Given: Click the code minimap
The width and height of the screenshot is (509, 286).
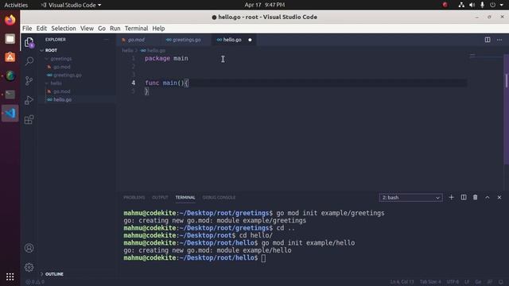Looking at the screenshot, I should pyautogui.click(x=485, y=56).
